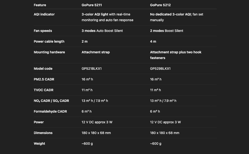The width and height of the screenshot is (249, 154).
Task: Click the Feature column header
Action: (40, 5)
